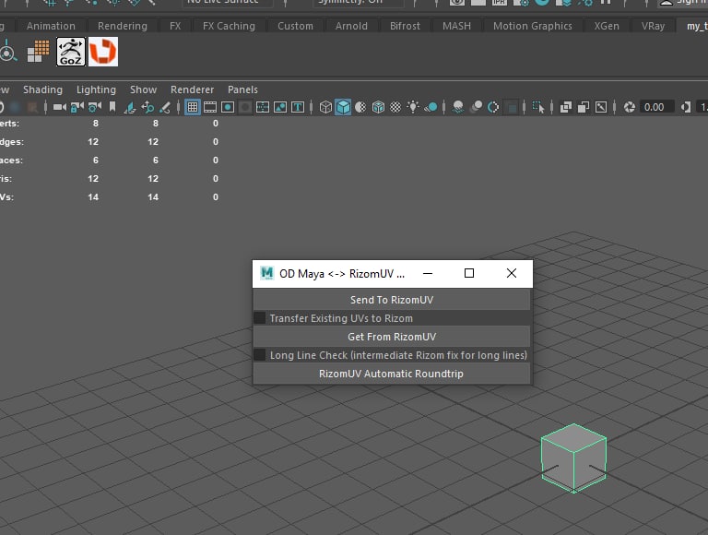
Task: Click the gamma half-circle icon
Action: coord(686,107)
